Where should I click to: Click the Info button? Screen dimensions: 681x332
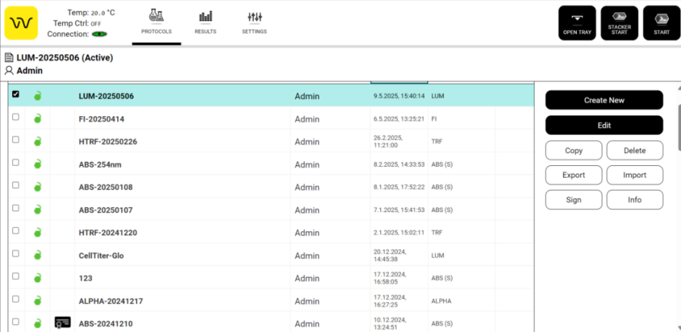[635, 200]
